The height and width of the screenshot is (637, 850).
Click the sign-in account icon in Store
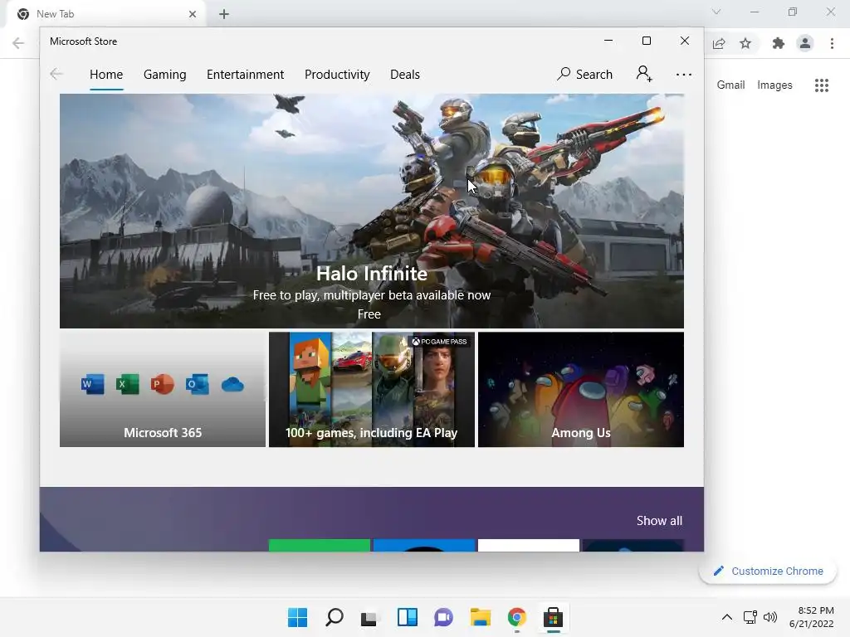coord(644,74)
